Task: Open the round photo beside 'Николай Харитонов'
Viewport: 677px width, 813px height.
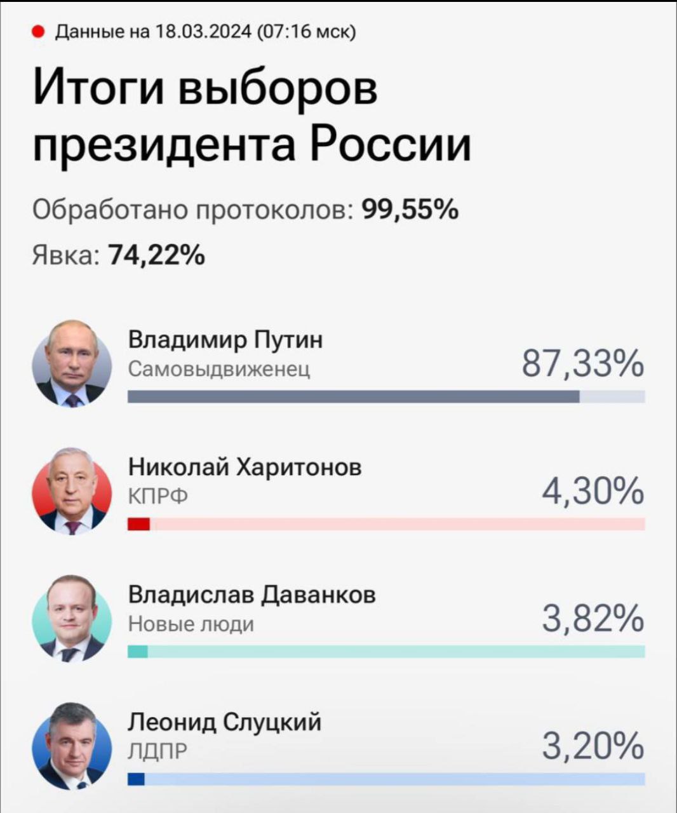Action: point(71,491)
